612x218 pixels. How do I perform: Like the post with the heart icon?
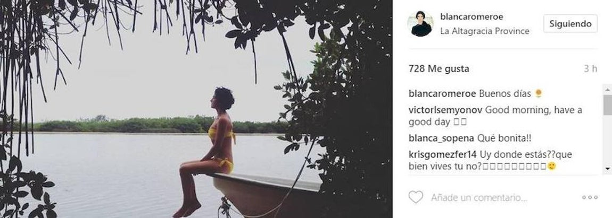click(x=416, y=197)
